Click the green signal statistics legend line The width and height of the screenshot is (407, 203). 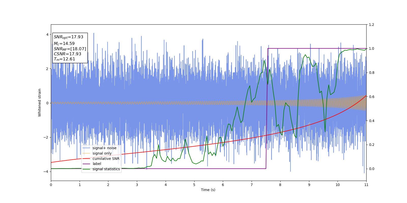click(86, 169)
